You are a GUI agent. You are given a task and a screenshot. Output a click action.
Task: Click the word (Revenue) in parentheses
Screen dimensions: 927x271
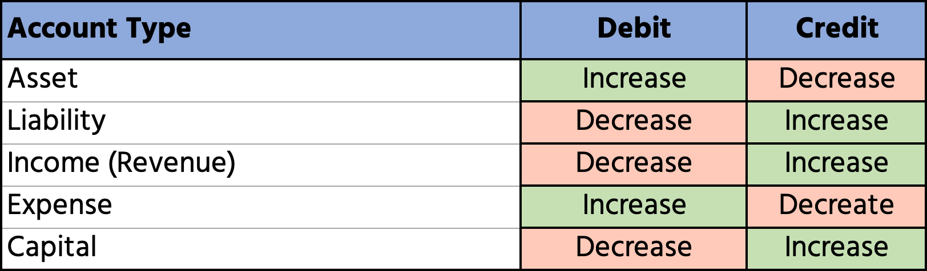(172, 163)
